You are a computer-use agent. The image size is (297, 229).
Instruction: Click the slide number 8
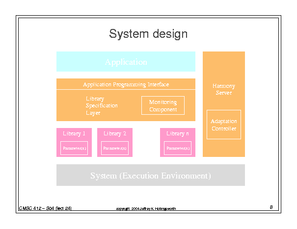(271, 207)
